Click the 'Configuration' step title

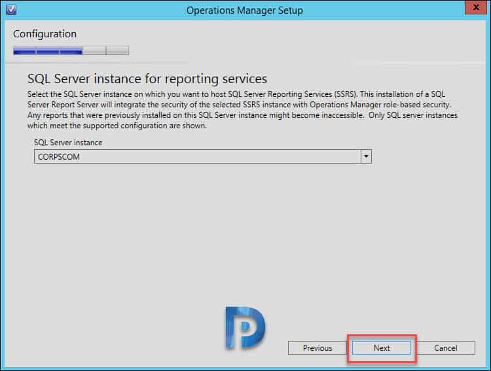[45, 34]
